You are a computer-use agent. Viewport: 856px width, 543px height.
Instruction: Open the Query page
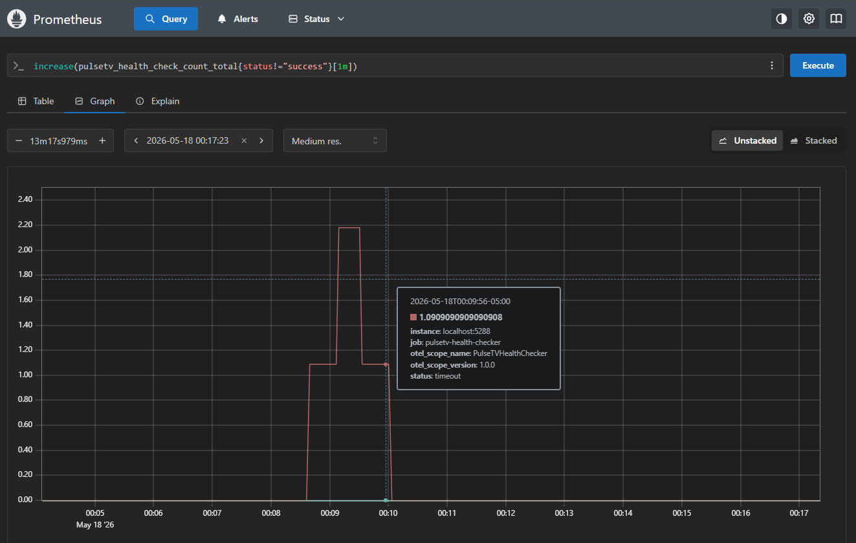click(x=166, y=19)
